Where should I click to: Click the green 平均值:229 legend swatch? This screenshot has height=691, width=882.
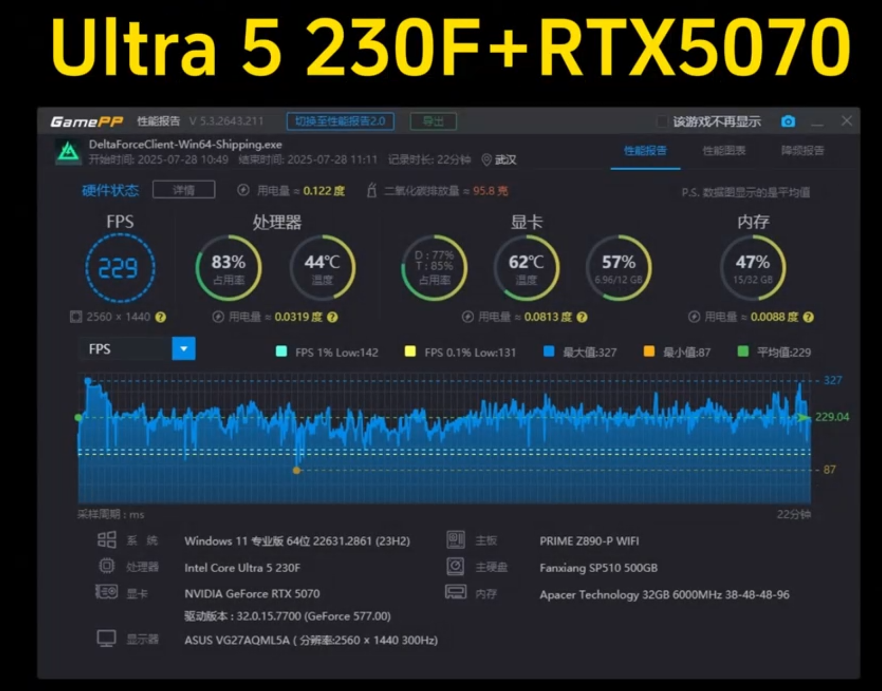[x=743, y=351]
